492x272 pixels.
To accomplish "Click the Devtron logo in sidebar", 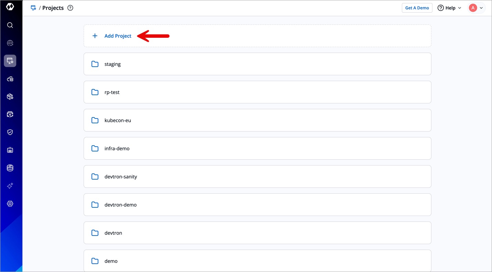I will click(10, 7).
